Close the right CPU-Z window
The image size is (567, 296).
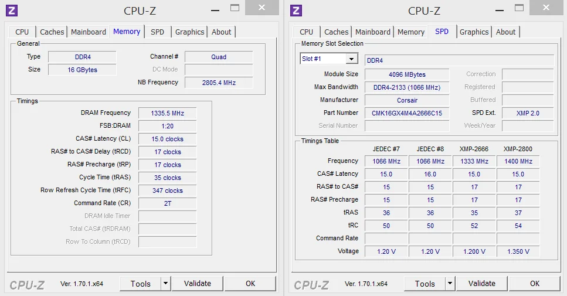(546, 8)
